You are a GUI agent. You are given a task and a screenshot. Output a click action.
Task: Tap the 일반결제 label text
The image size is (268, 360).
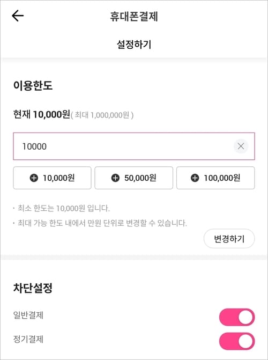28,315
